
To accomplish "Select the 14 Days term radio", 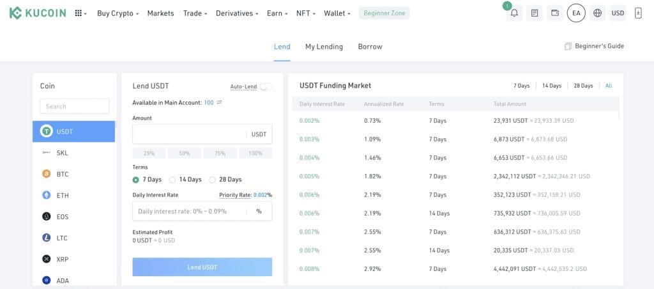I will click(172, 180).
